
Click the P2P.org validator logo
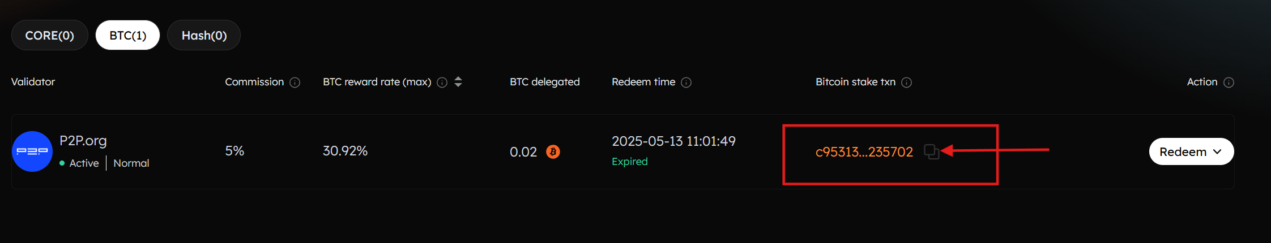click(x=32, y=151)
